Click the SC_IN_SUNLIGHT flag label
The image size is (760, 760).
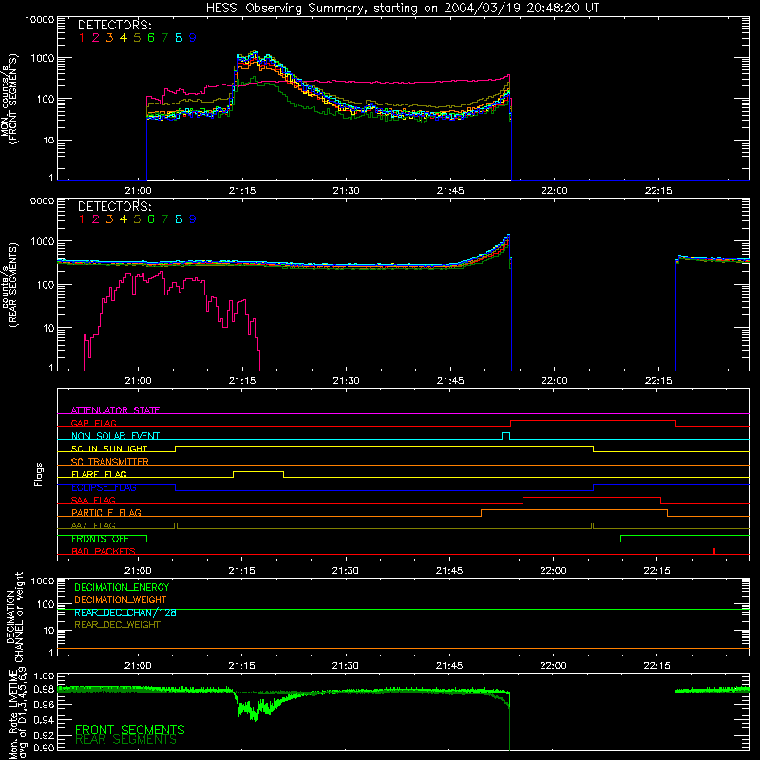pyautogui.click(x=109, y=448)
